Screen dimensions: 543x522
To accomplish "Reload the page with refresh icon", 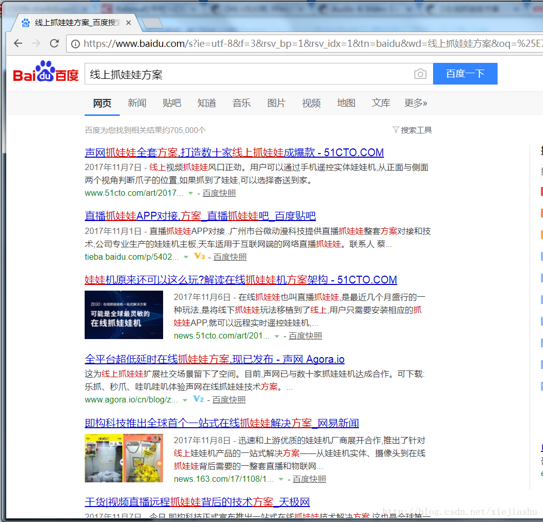I will click(54, 43).
